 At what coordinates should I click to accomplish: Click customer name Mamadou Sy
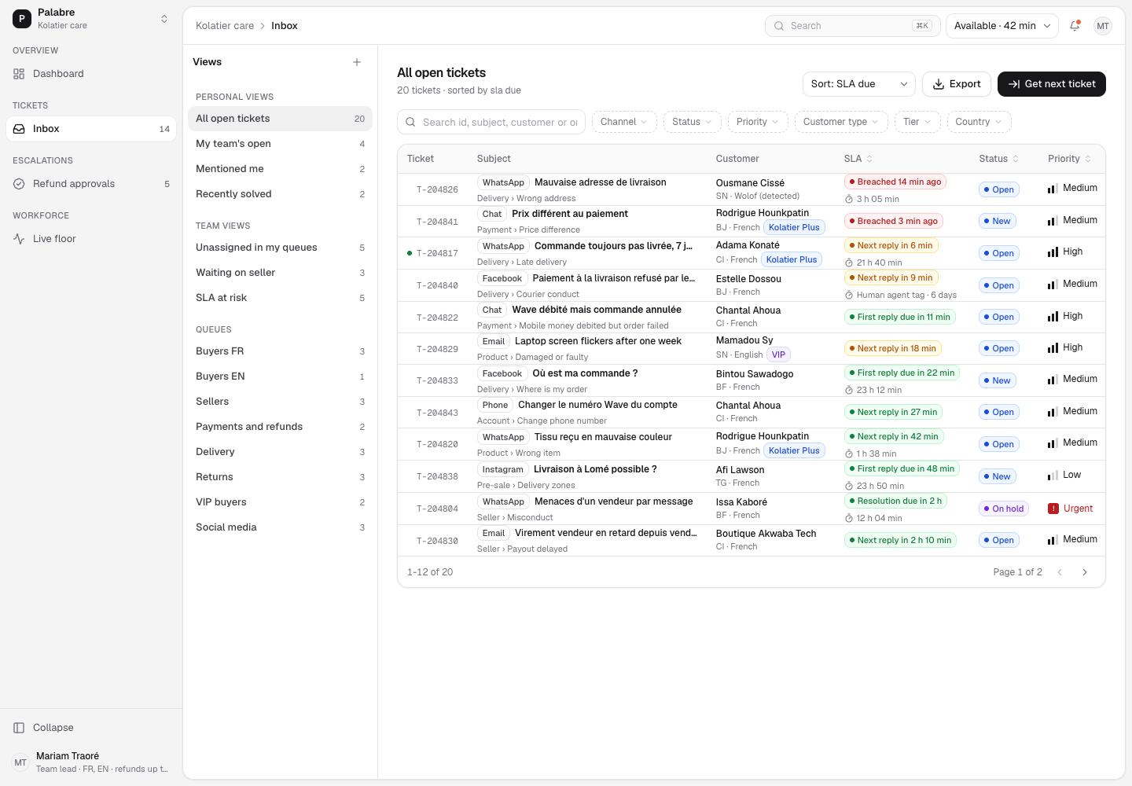[x=744, y=340]
